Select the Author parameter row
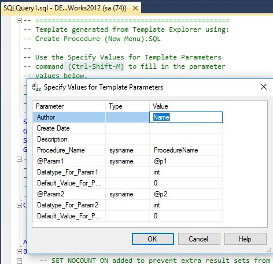 [x=127, y=117]
